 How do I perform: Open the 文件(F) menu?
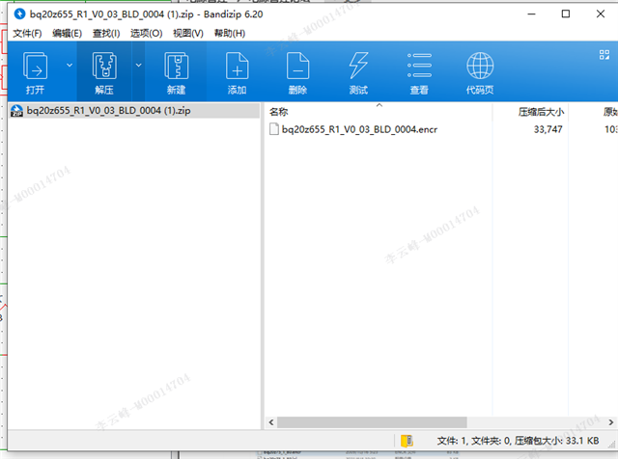[x=27, y=34]
